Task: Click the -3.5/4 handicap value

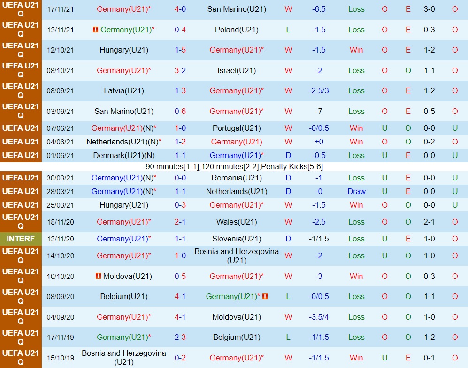Action: 319,317
